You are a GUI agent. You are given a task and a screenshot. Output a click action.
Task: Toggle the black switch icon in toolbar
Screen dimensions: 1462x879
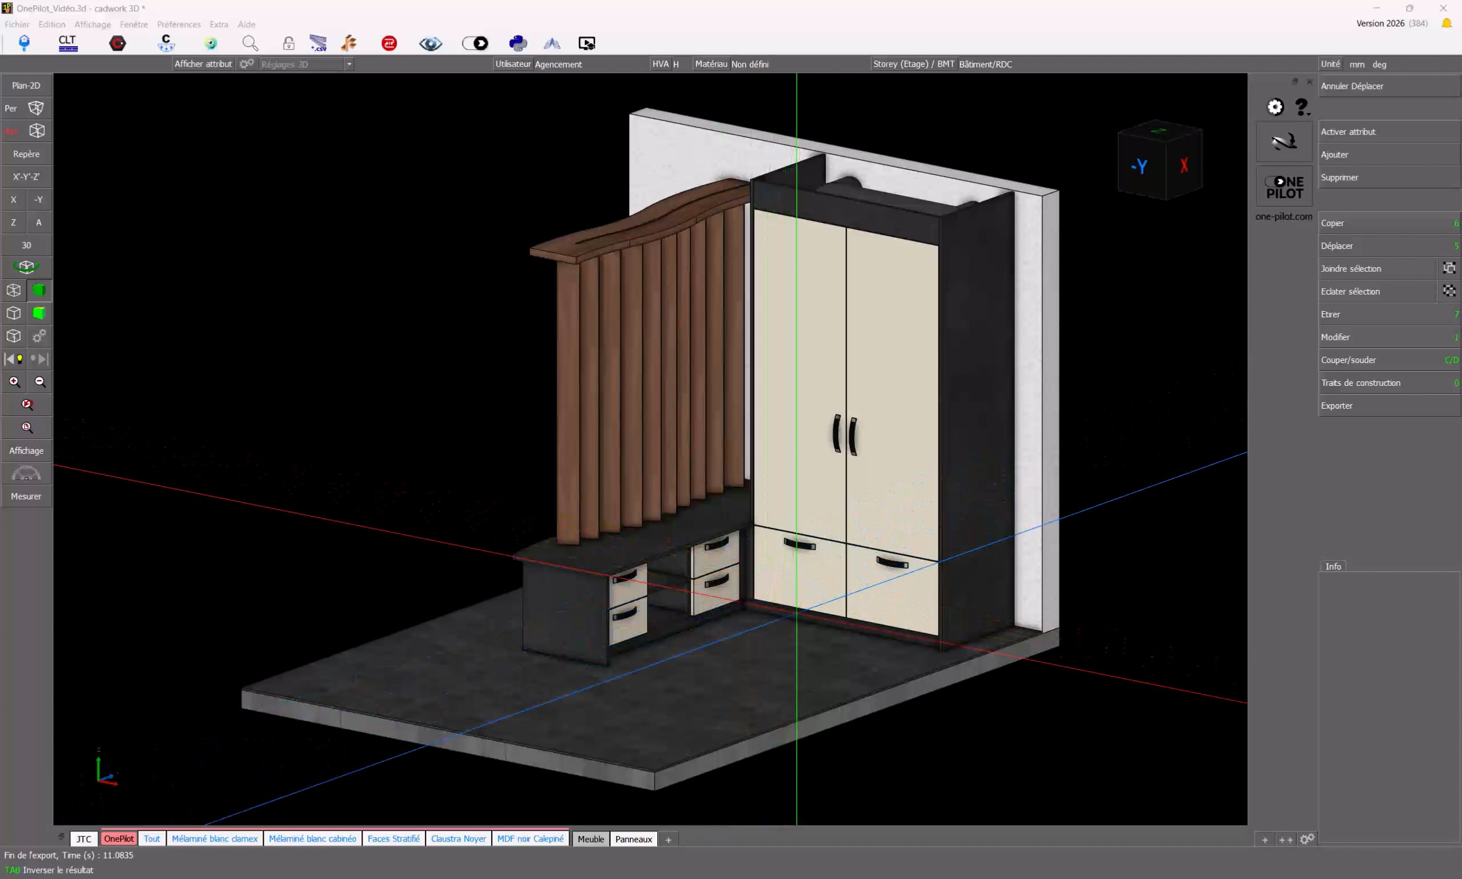tap(475, 43)
